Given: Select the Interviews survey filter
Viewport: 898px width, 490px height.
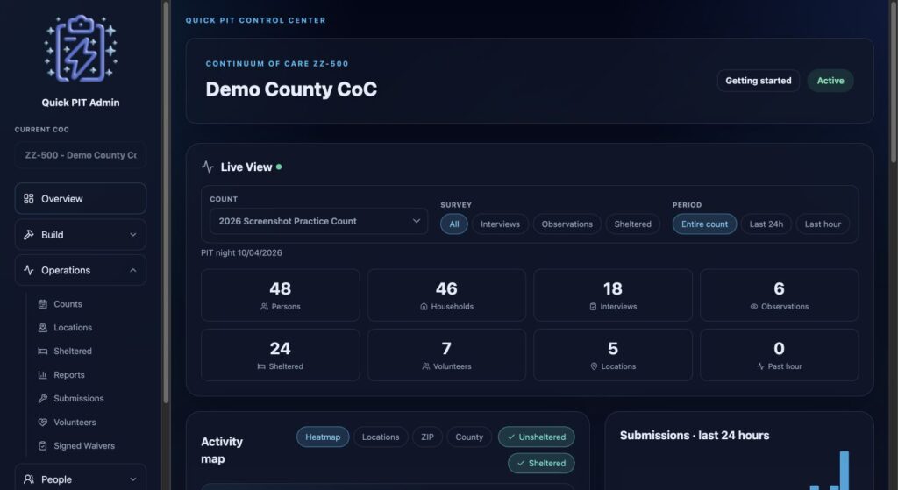Looking at the screenshot, I should 500,224.
